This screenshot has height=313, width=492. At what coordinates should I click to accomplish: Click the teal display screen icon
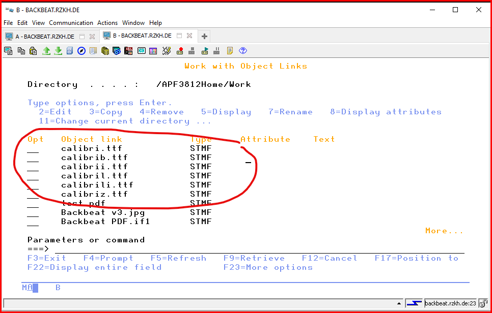(142, 51)
